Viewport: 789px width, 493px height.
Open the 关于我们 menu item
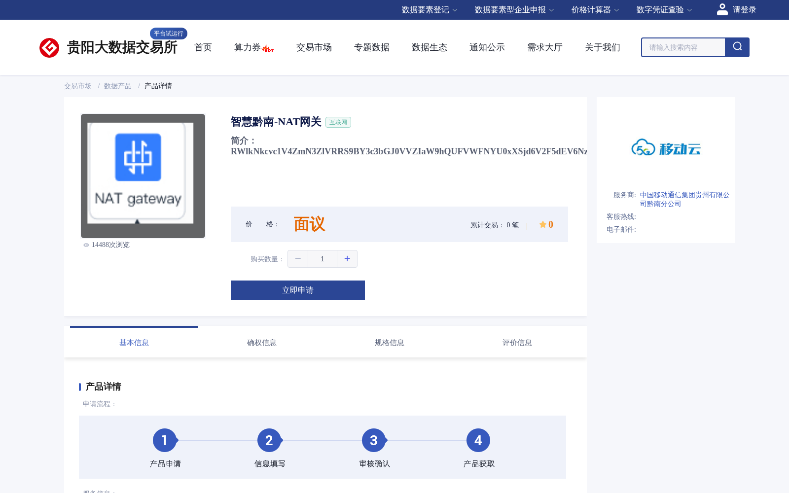603,47
